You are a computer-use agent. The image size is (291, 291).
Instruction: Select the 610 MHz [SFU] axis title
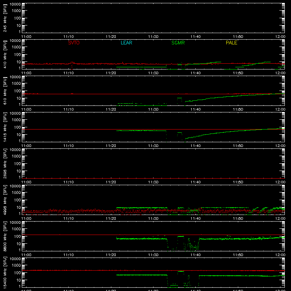pos(5,91)
